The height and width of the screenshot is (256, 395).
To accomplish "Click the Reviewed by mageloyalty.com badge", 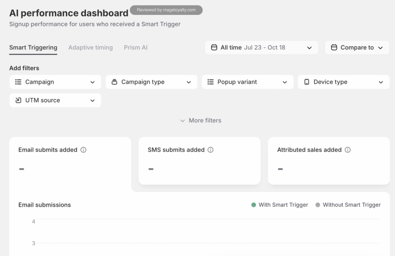I will point(166,10).
